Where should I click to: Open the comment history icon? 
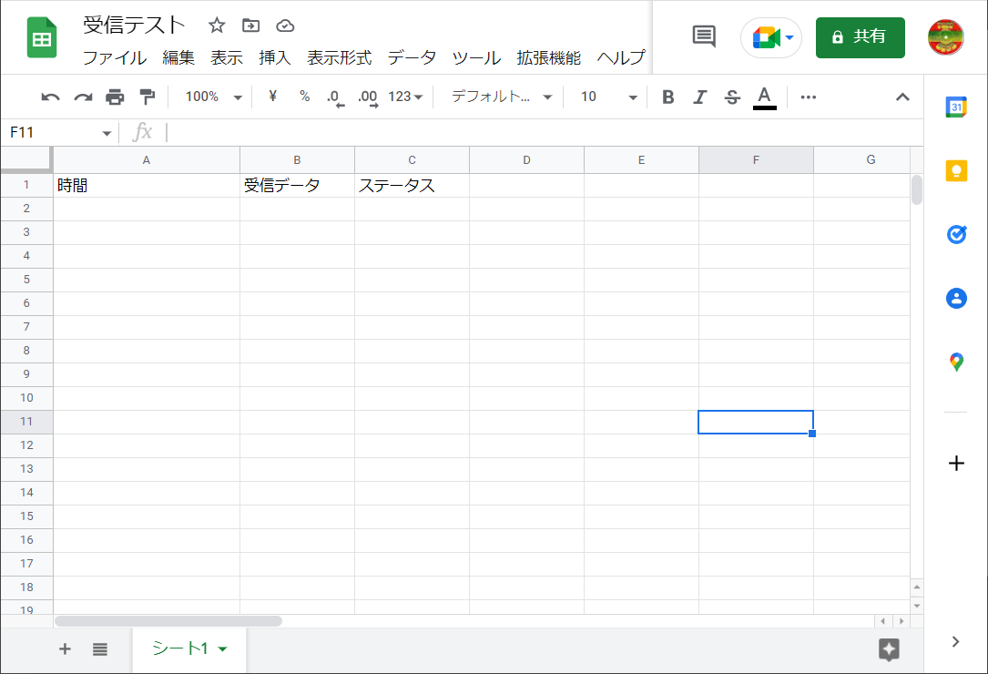(704, 36)
